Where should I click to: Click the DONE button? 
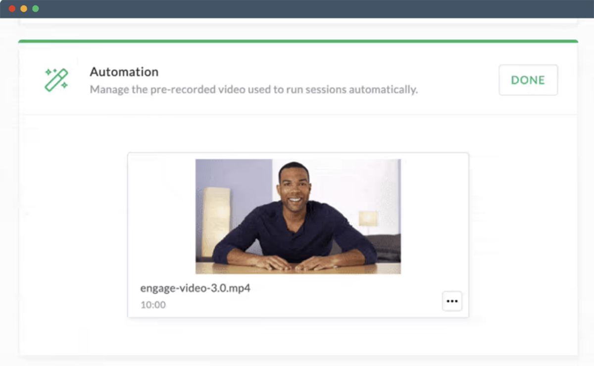(528, 80)
